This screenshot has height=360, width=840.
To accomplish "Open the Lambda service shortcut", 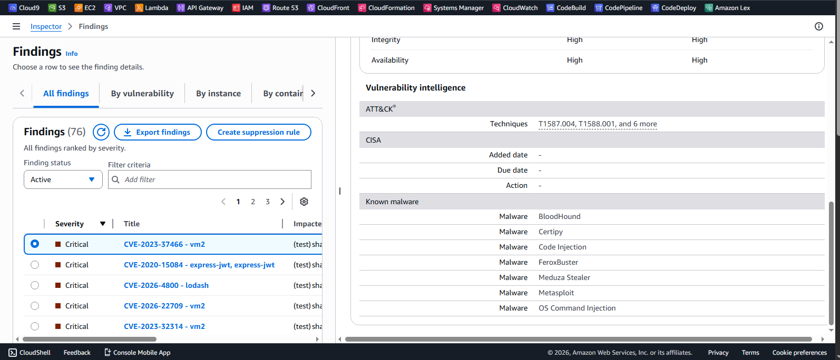I will click(152, 8).
